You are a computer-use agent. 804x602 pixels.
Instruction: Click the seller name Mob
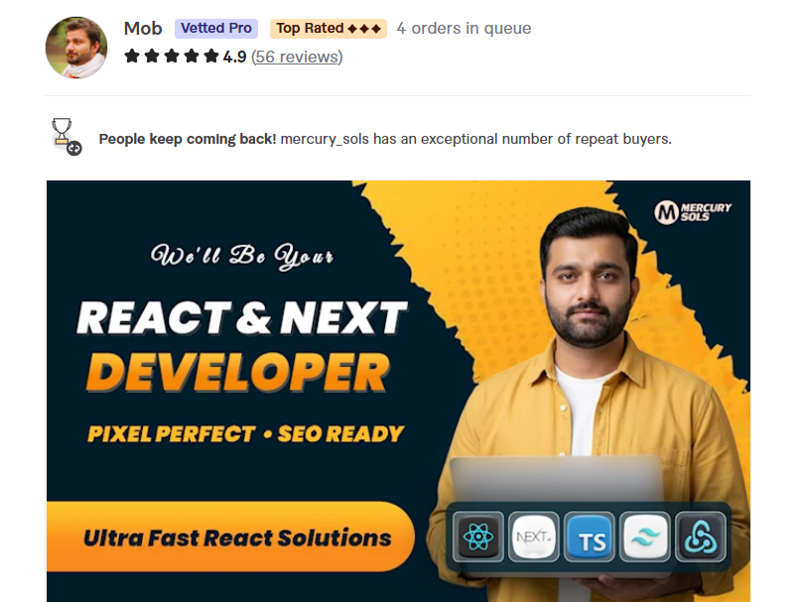[x=143, y=28]
